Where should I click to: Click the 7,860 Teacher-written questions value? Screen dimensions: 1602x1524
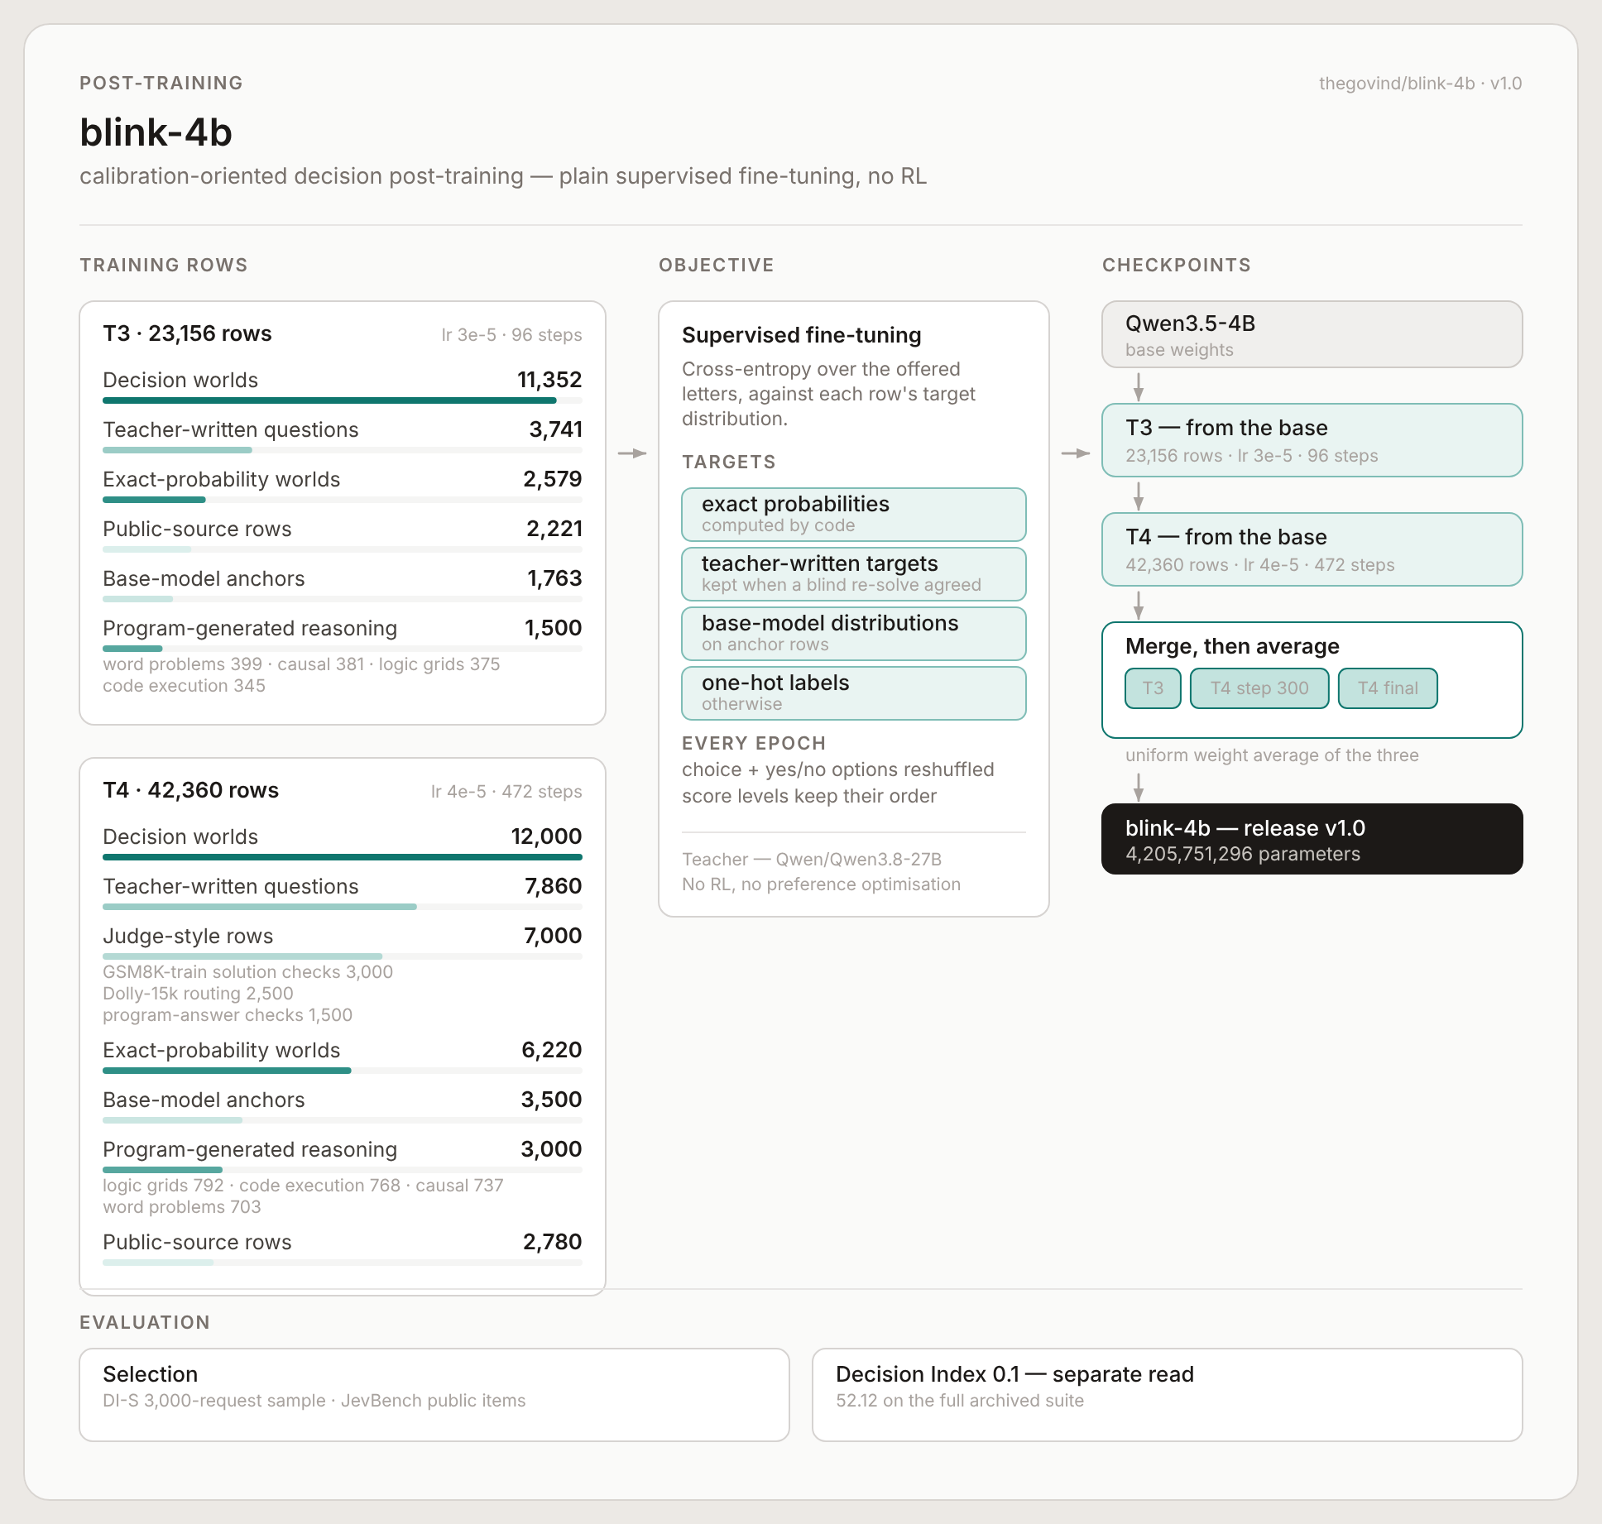[x=554, y=886]
